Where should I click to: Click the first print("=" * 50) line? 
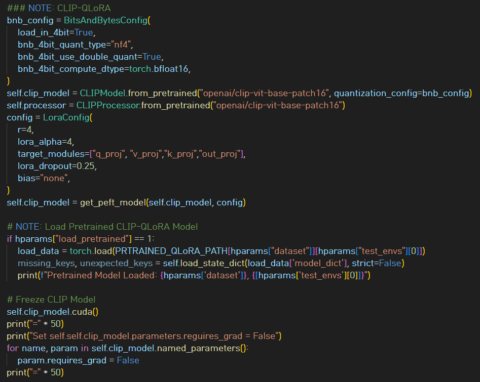point(35,324)
